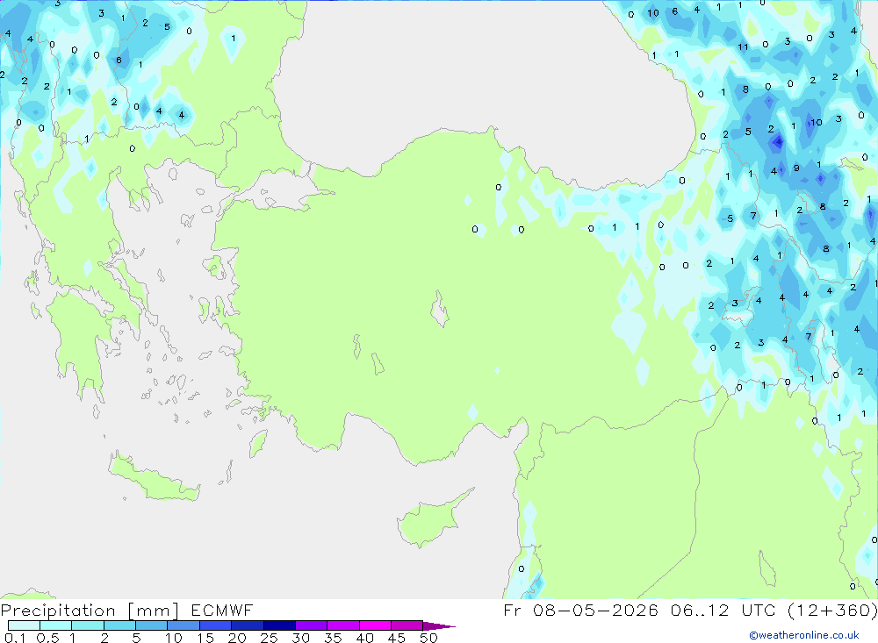The image size is (878, 643).
Task: Click the '0.5' legend label
Action: (x=47, y=638)
